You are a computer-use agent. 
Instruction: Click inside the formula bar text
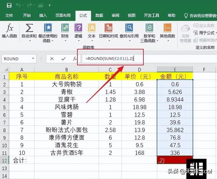coord(110,59)
